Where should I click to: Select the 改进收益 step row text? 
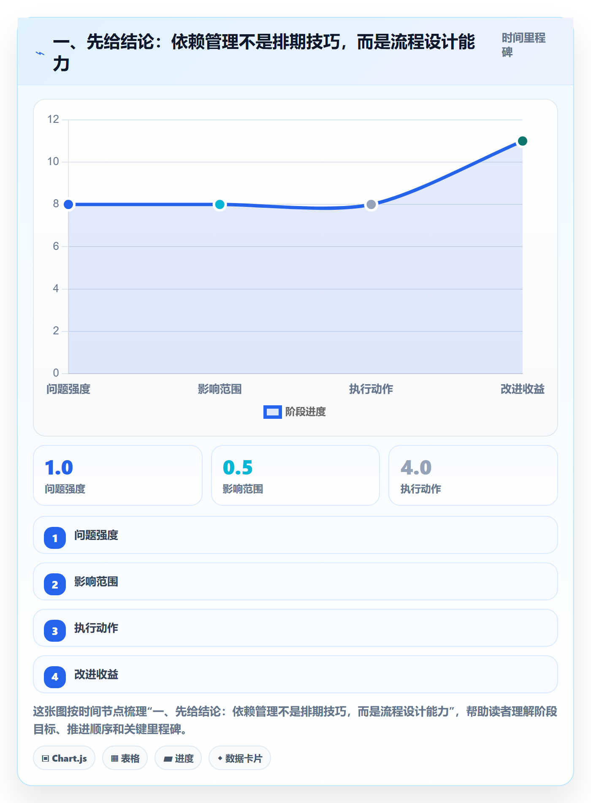(96, 675)
